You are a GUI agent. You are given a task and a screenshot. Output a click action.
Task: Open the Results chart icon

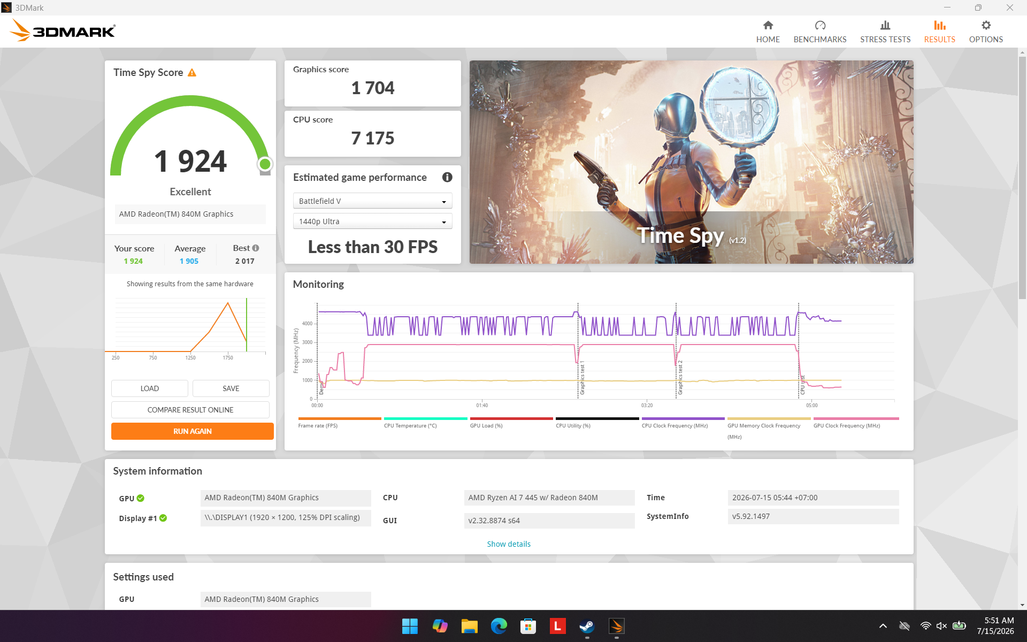tap(940, 25)
